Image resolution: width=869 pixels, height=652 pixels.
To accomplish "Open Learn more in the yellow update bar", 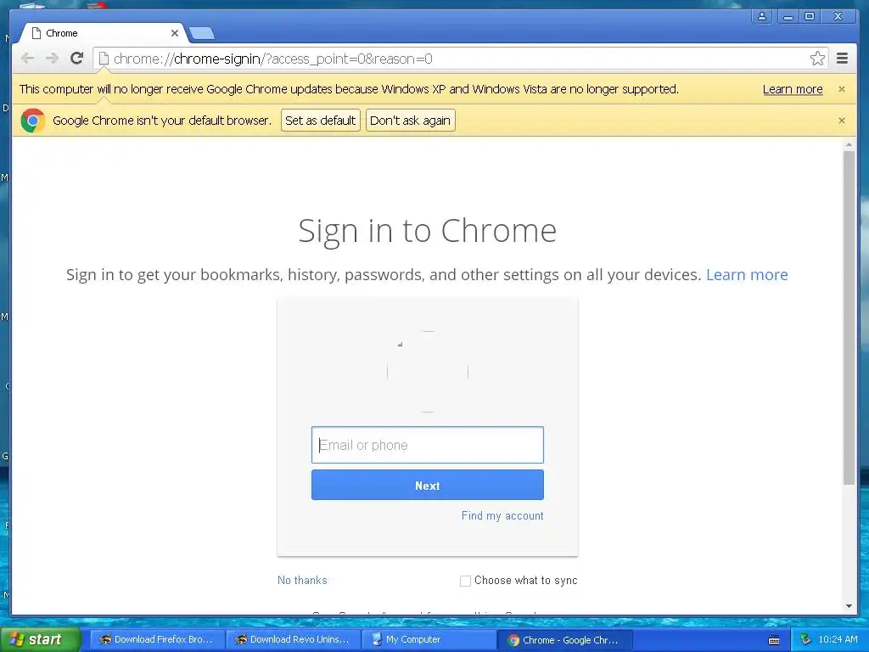I will 793,89.
